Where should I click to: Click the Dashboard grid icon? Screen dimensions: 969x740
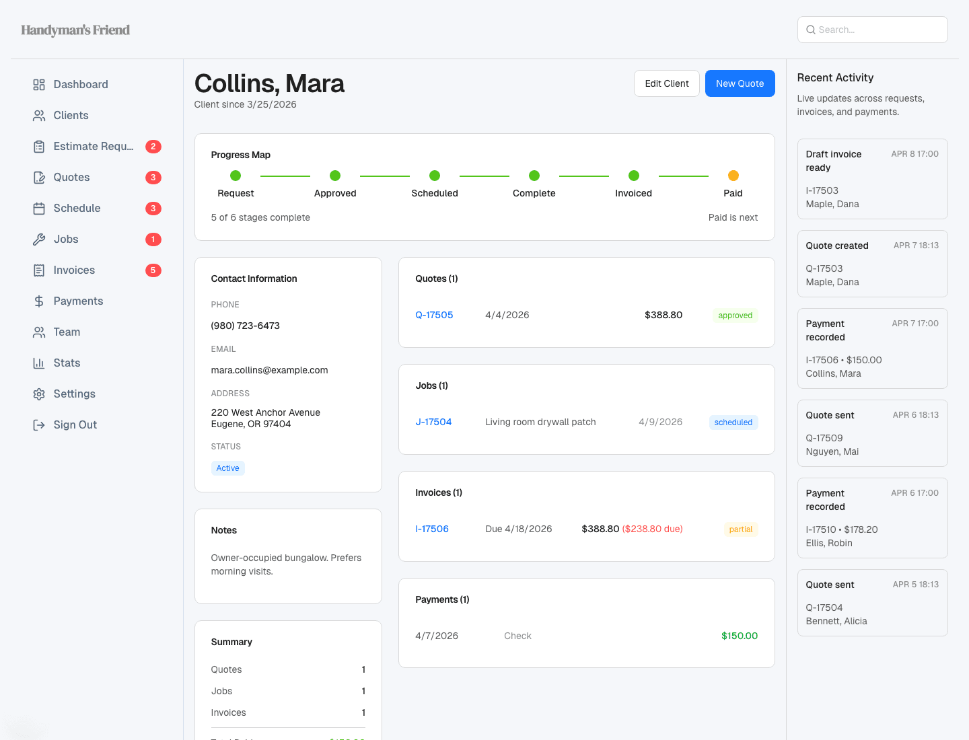tap(39, 85)
